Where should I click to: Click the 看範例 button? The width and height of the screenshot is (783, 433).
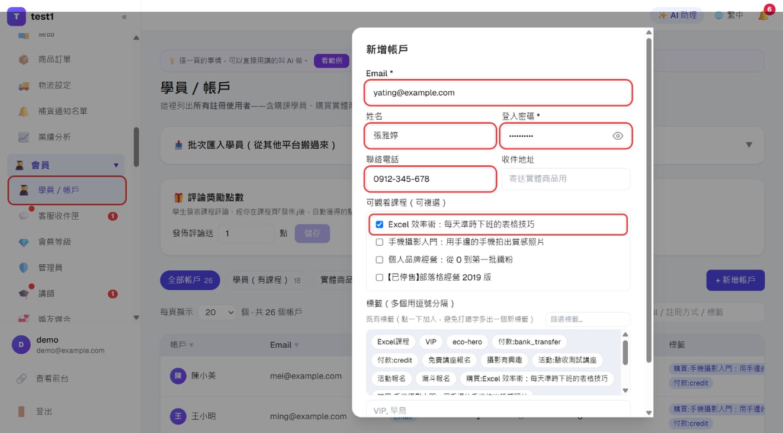[x=332, y=60]
